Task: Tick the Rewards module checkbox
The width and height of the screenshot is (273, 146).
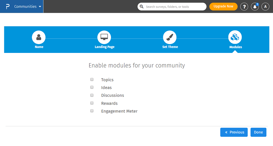Action: click(92, 103)
